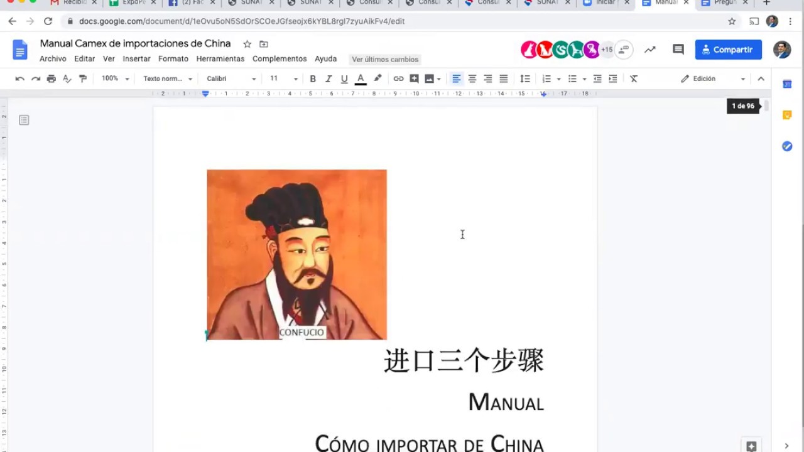The width and height of the screenshot is (804, 452).
Task: Open the Calibri font dropdown
Action: coord(231,78)
